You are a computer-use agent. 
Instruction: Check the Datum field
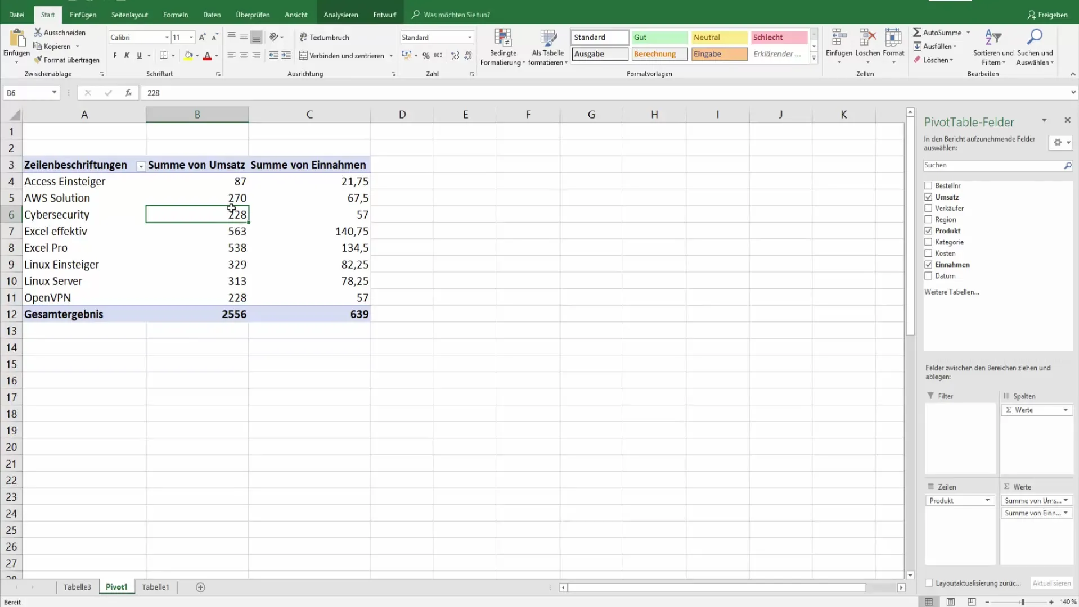click(928, 275)
